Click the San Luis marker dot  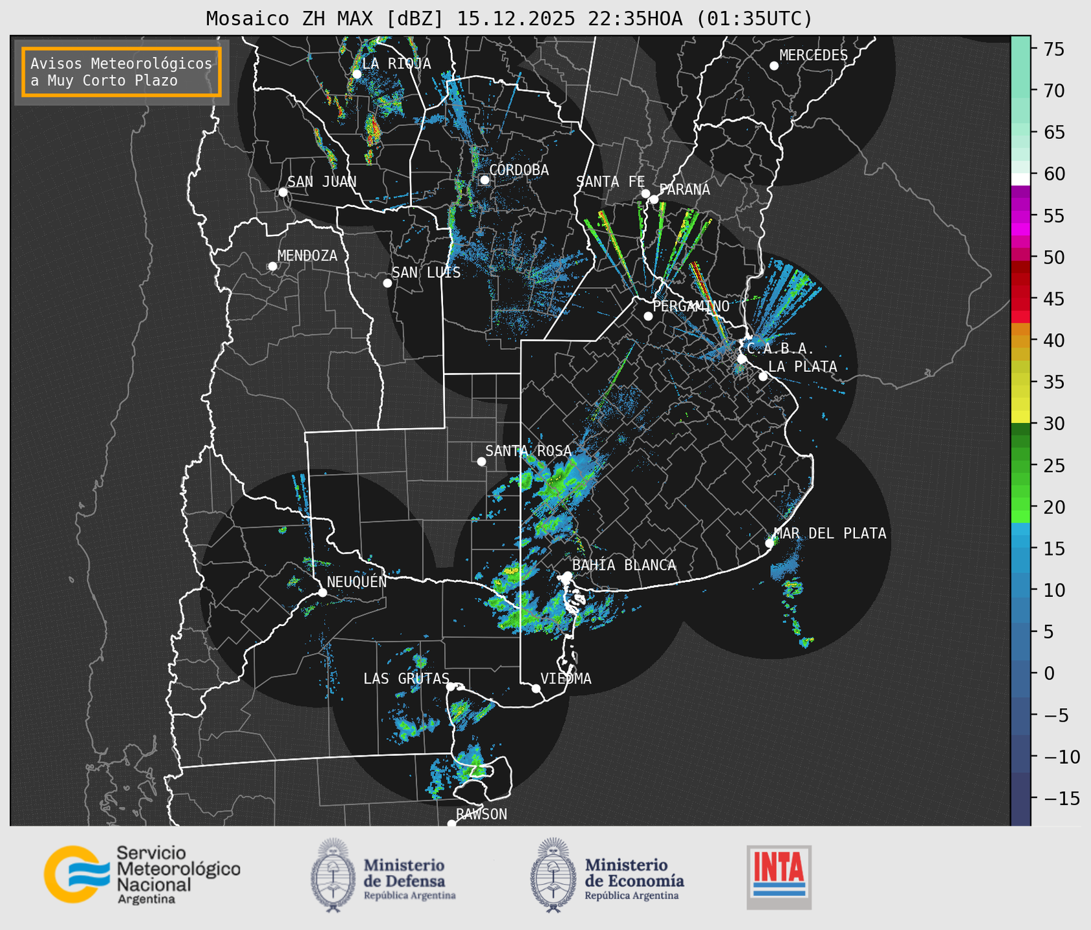[x=387, y=283]
